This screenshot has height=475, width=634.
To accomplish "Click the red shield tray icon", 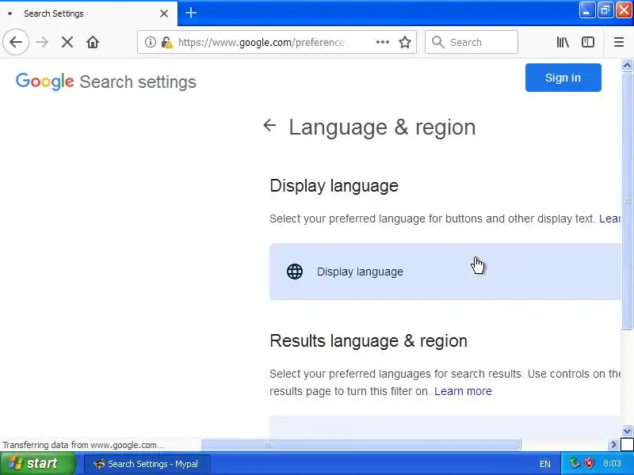I will tap(589, 463).
